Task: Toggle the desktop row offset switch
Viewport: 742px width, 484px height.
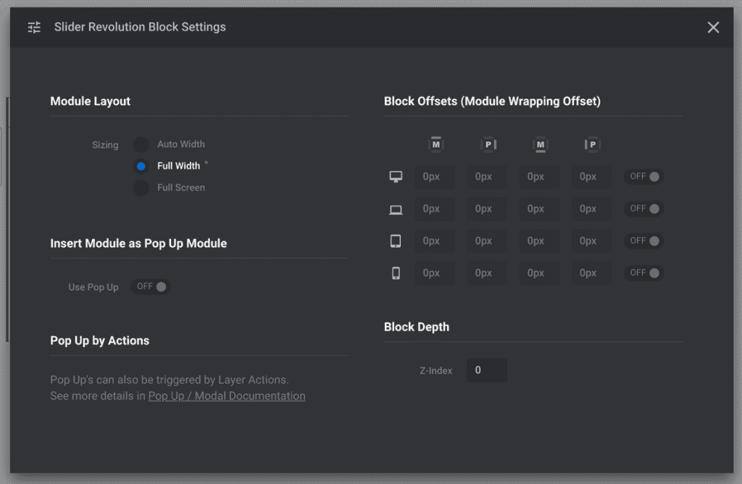Action: tap(644, 177)
